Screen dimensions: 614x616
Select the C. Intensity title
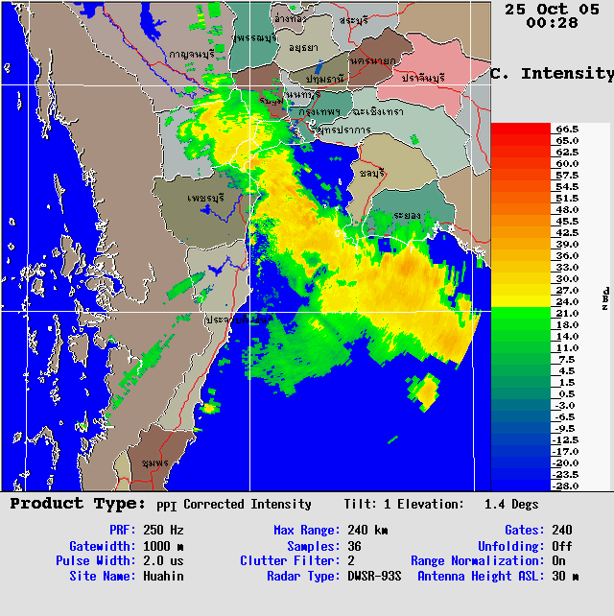pyautogui.click(x=552, y=73)
